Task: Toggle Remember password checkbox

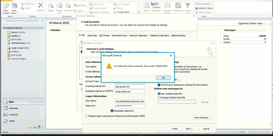Action: click(x=112, y=111)
